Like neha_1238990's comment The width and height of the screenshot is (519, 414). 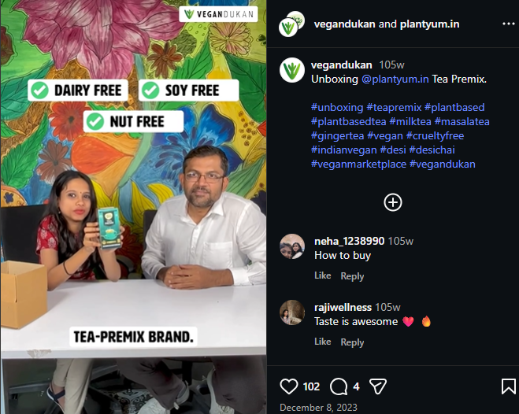click(322, 276)
